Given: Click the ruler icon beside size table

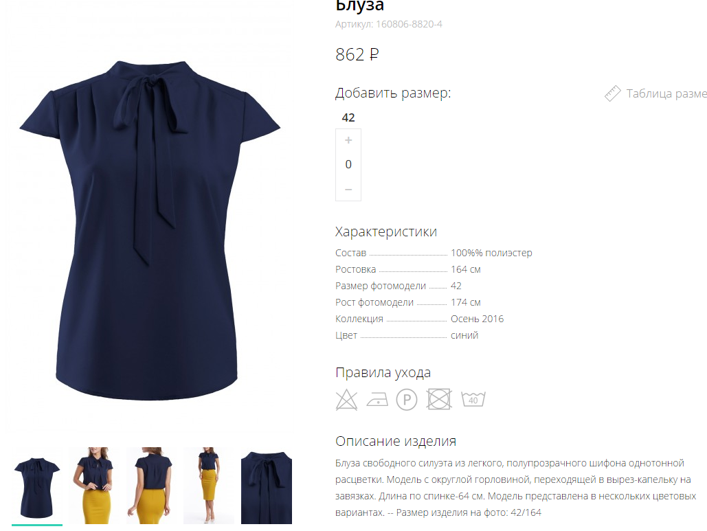Looking at the screenshot, I should pos(613,93).
